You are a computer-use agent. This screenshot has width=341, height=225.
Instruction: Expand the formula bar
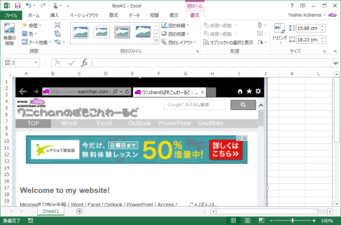[x=335, y=63]
